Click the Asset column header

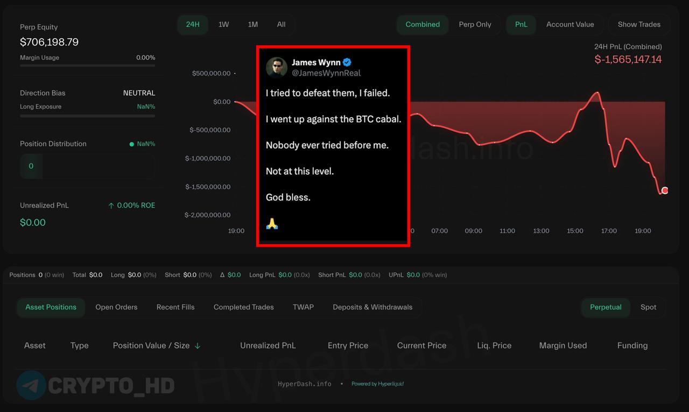click(x=34, y=346)
